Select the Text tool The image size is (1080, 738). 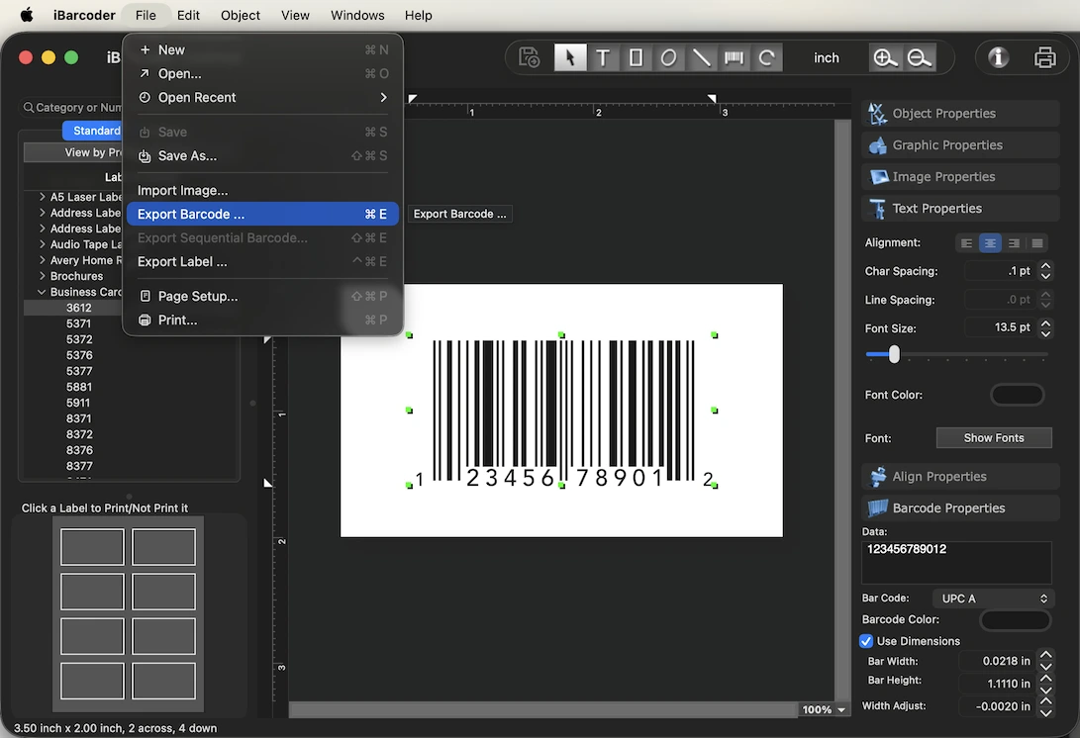click(603, 57)
